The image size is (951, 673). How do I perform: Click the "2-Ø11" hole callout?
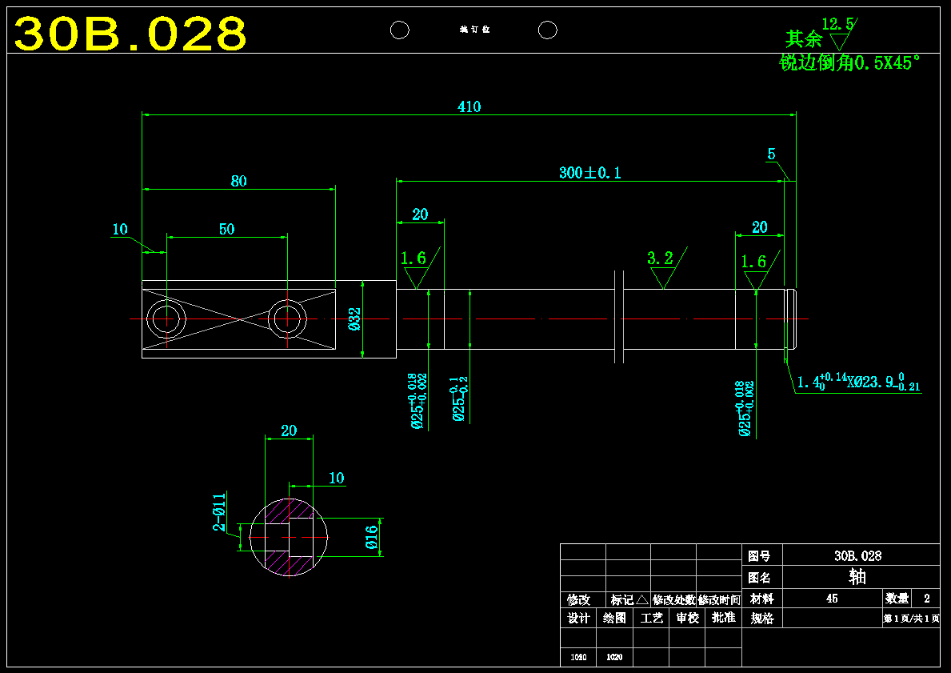pos(219,512)
